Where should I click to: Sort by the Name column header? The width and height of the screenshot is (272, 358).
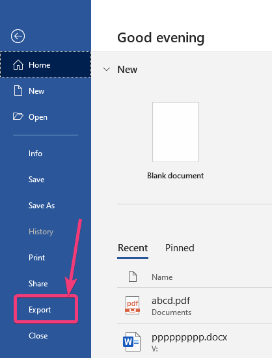pos(162,277)
